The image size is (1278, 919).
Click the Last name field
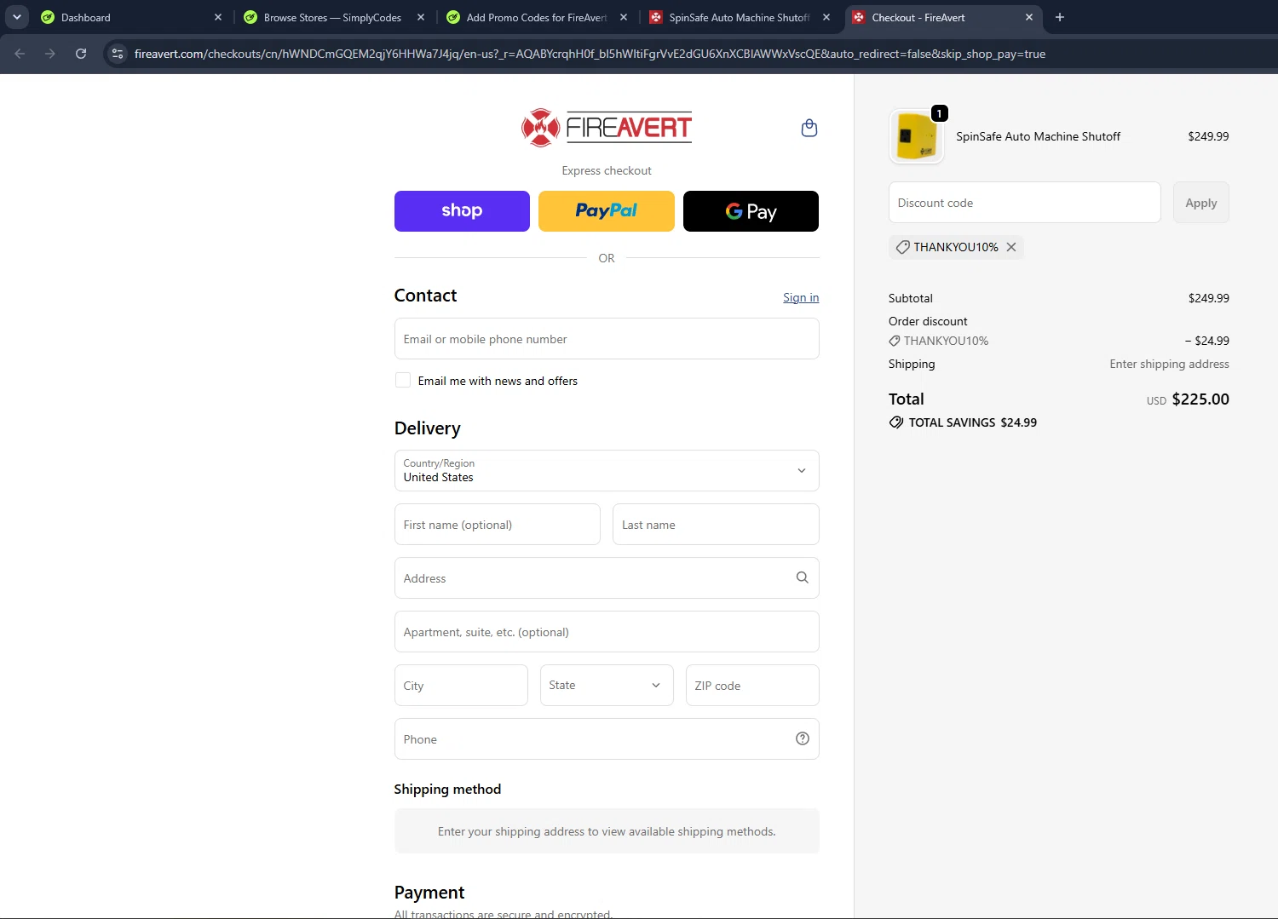point(716,525)
